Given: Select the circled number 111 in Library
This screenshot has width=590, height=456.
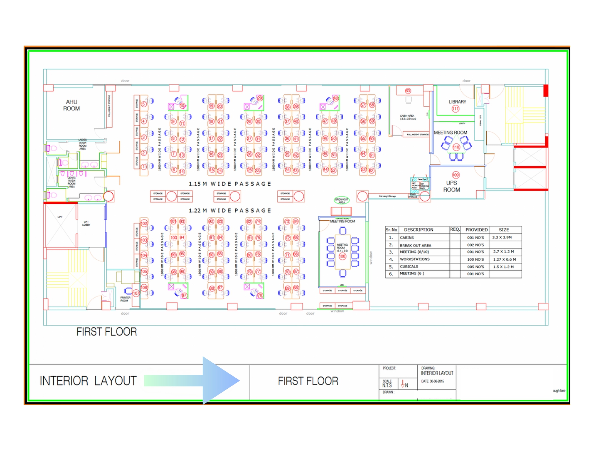Looking at the screenshot, I should [x=455, y=109].
